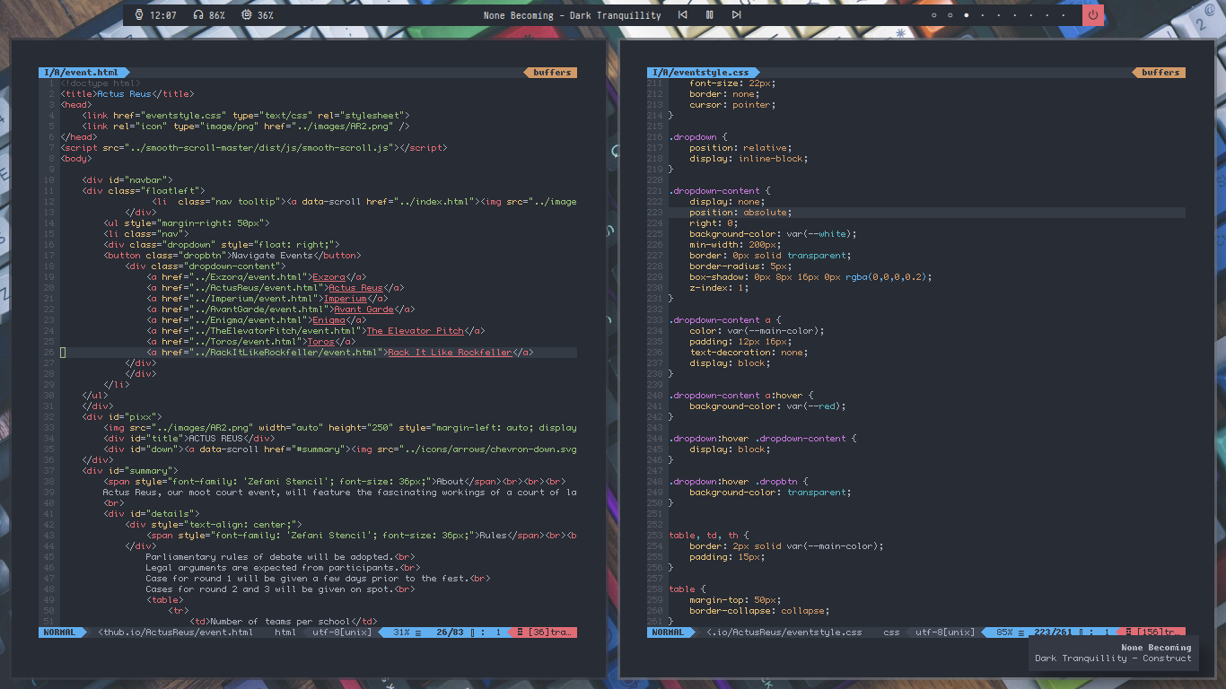Screen dimensions: 1226x689
Task: Click '.dropdown-content a:hover {' selector
Action: pos(741,396)
